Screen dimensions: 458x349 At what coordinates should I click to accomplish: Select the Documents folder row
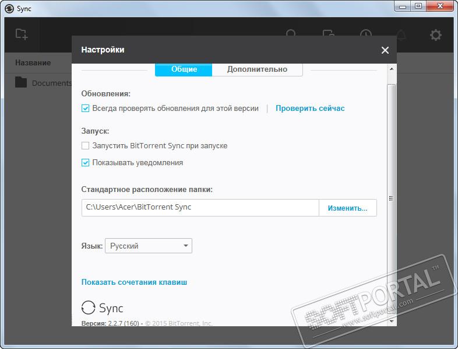pos(38,83)
